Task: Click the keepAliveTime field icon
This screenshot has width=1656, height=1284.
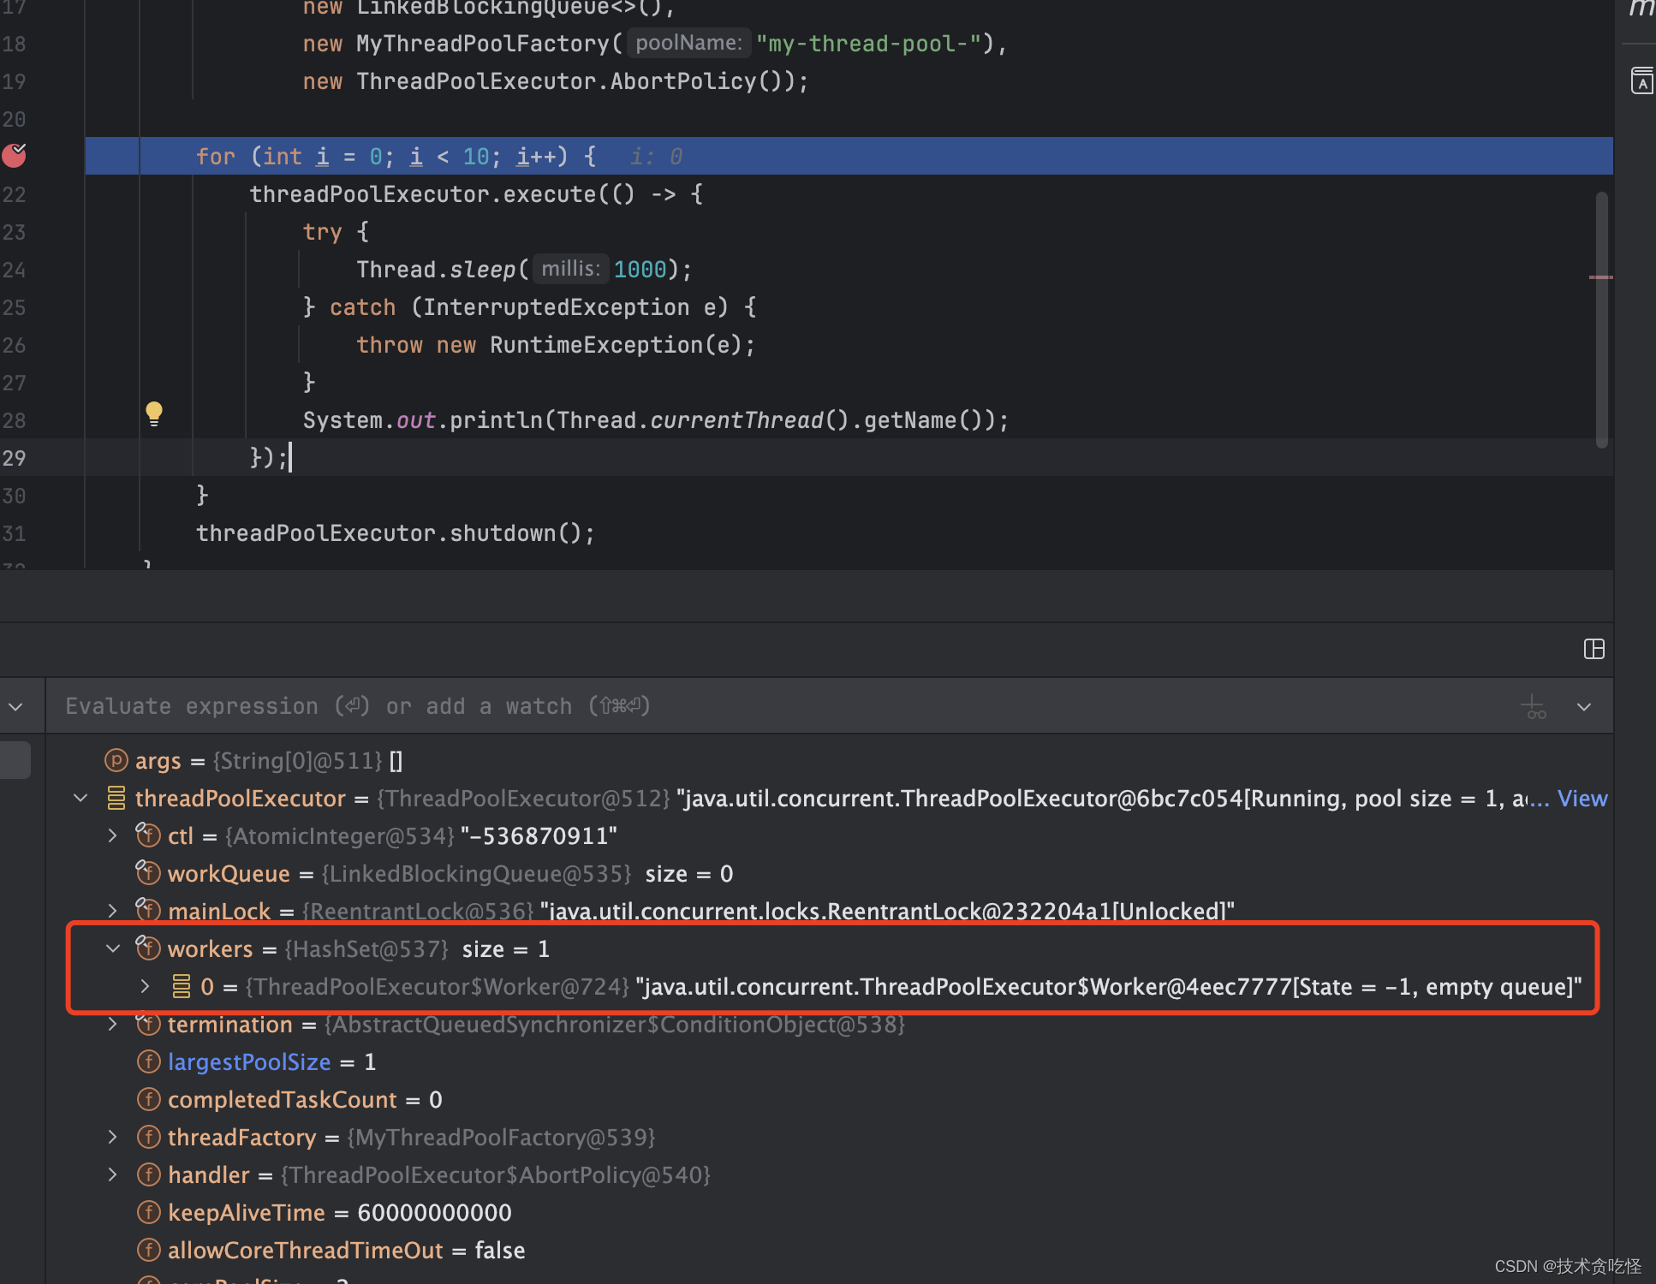Action: click(x=149, y=1212)
